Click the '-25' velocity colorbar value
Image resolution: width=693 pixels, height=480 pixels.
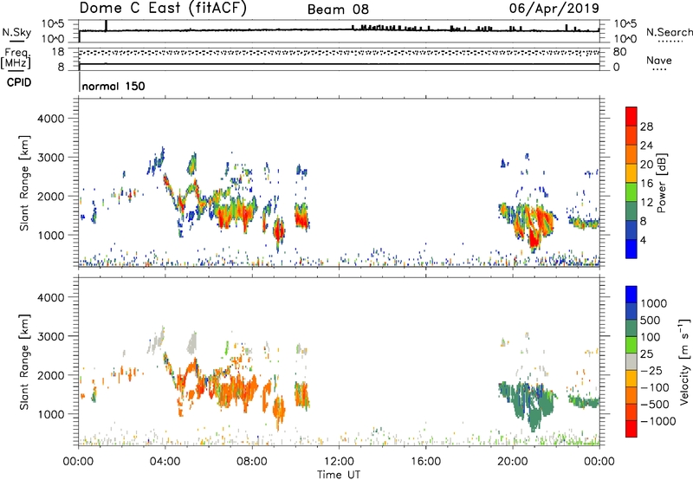(x=651, y=371)
